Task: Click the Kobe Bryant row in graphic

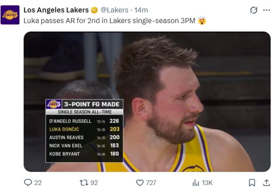Action: pos(84,154)
